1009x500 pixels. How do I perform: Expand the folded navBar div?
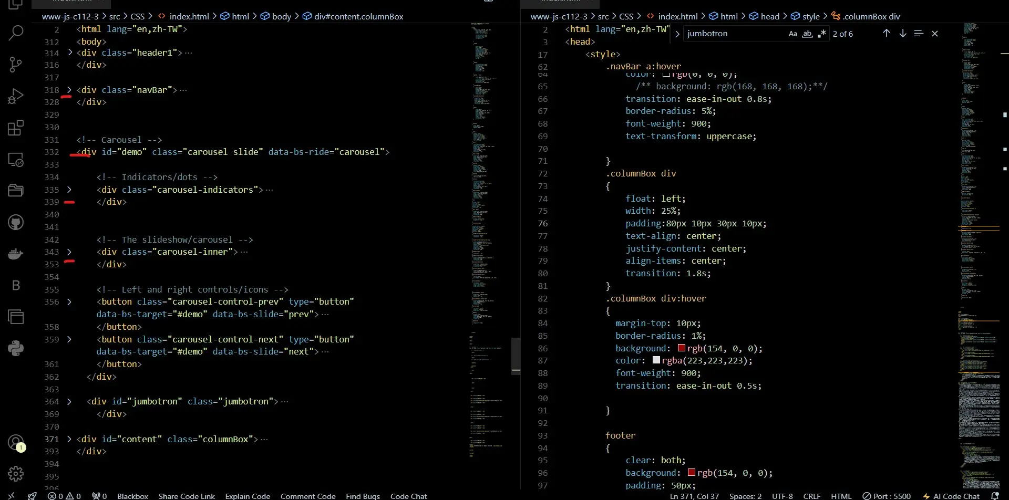tap(69, 90)
